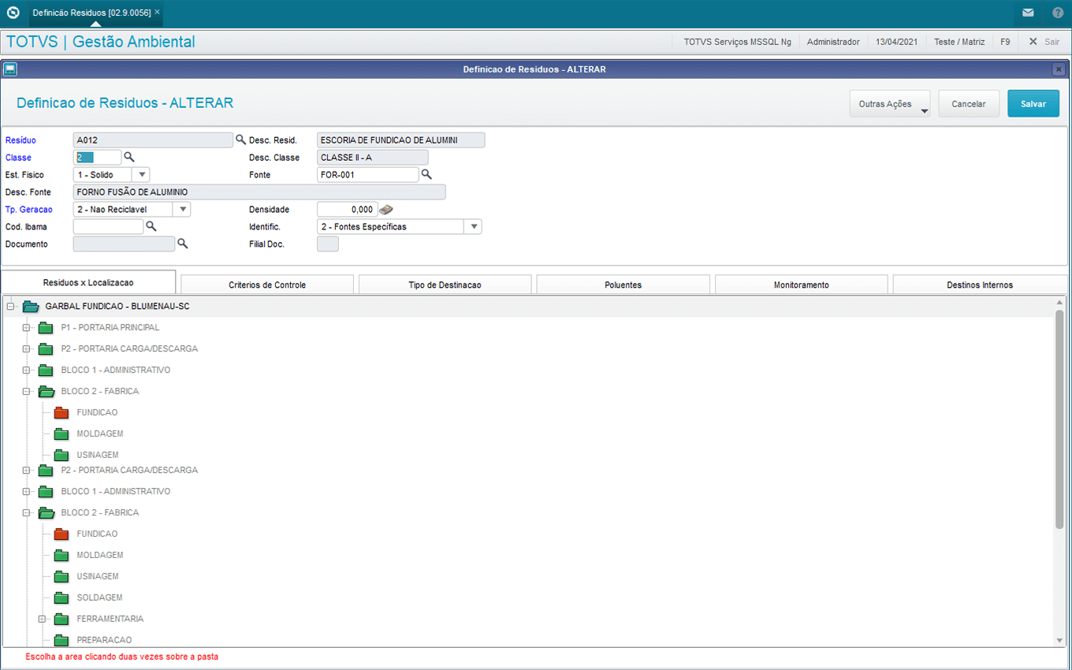
Task: Open the Est. Fisico dropdown
Action: pyautogui.click(x=142, y=175)
